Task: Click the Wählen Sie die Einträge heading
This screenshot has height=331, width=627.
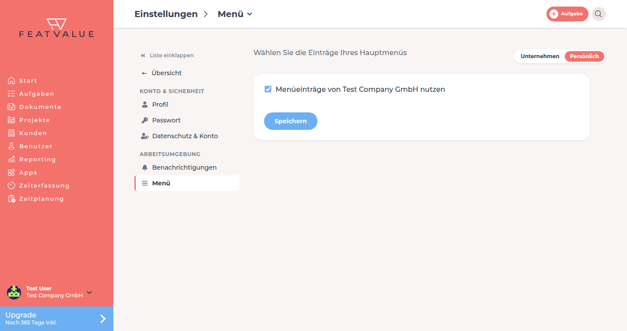Action: pos(330,52)
